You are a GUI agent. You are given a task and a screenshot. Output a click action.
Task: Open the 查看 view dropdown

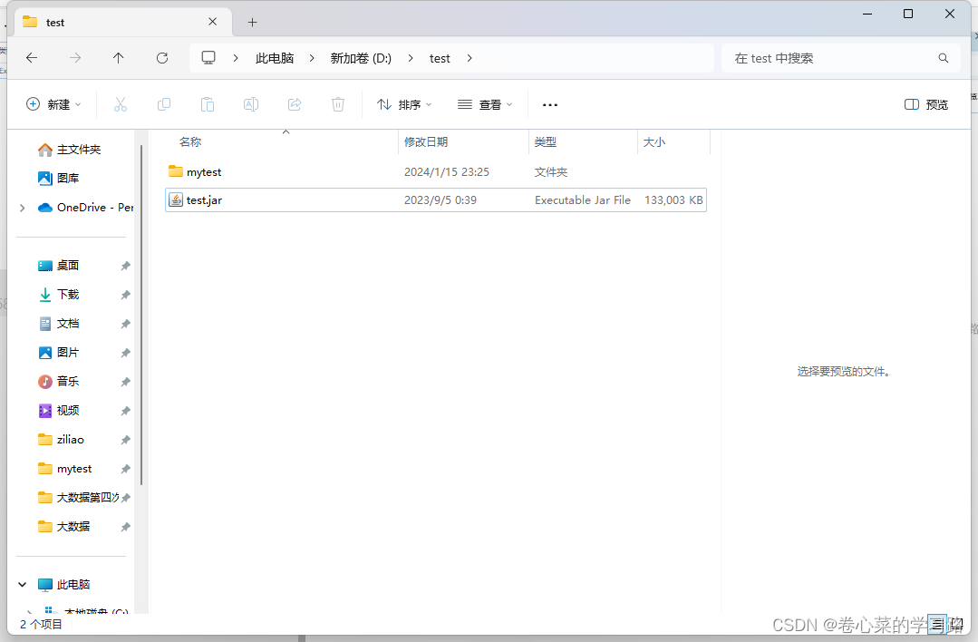click(485, 104)
